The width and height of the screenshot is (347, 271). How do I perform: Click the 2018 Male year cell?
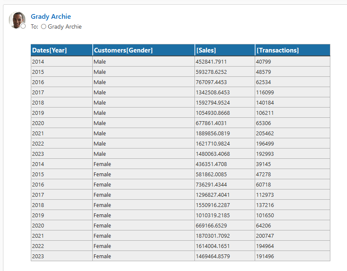click(38, 102)
